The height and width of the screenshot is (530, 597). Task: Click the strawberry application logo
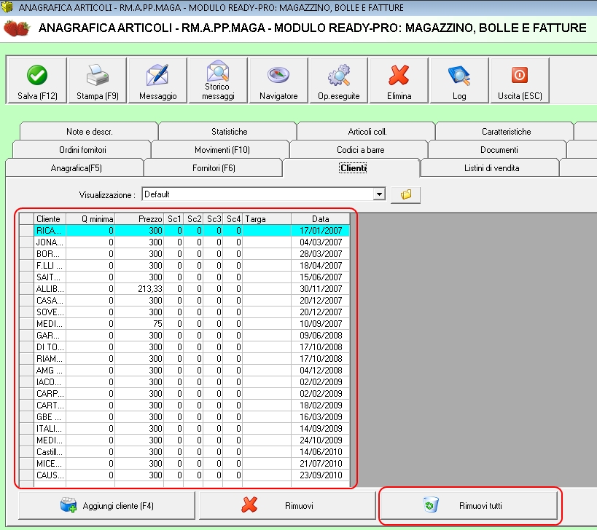(x=17, y=28)
